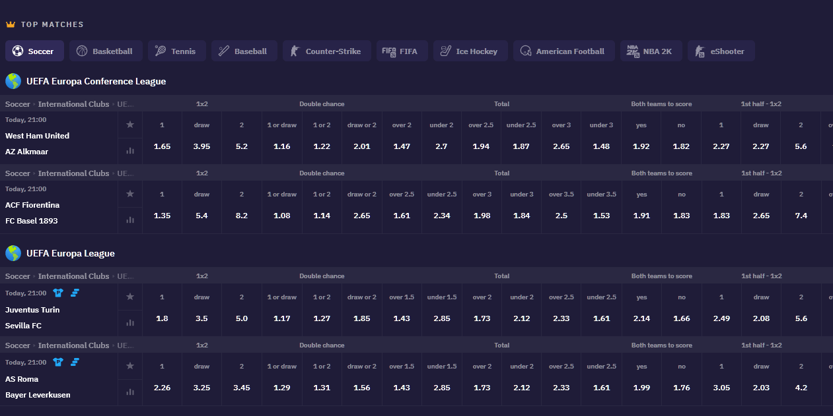Viewport: 833px width, 416px height.
Task: Open the Ice Hockey tab
Action: tap(470, 51)
